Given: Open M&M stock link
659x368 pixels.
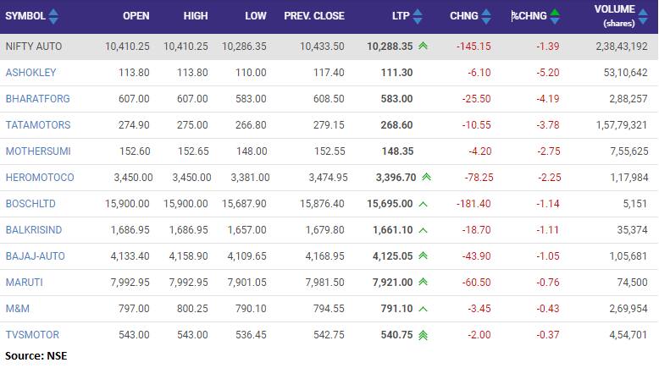Looking at the screenshot, I should click(18, 309).
